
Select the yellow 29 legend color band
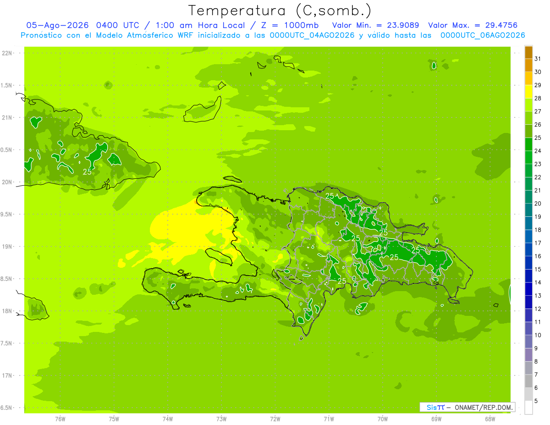(x=528, y=92)
